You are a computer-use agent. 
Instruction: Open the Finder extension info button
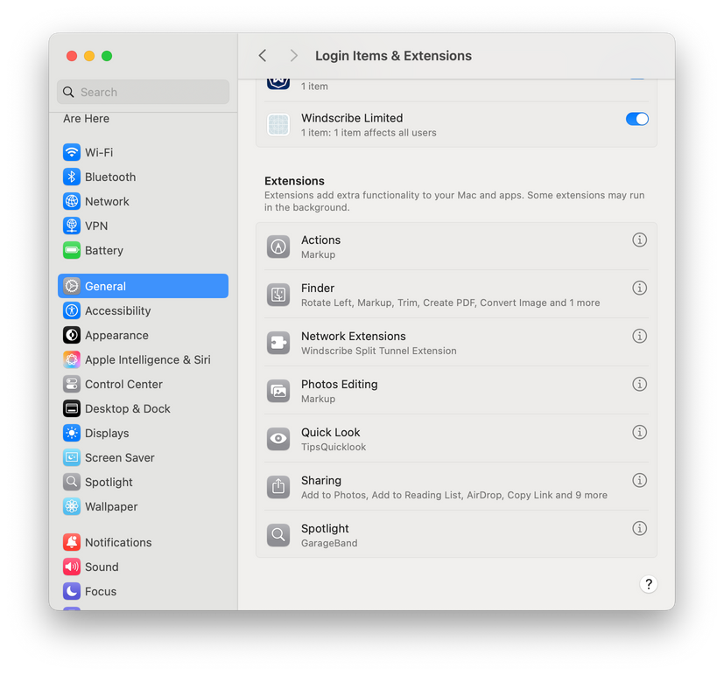coord(639,288)
